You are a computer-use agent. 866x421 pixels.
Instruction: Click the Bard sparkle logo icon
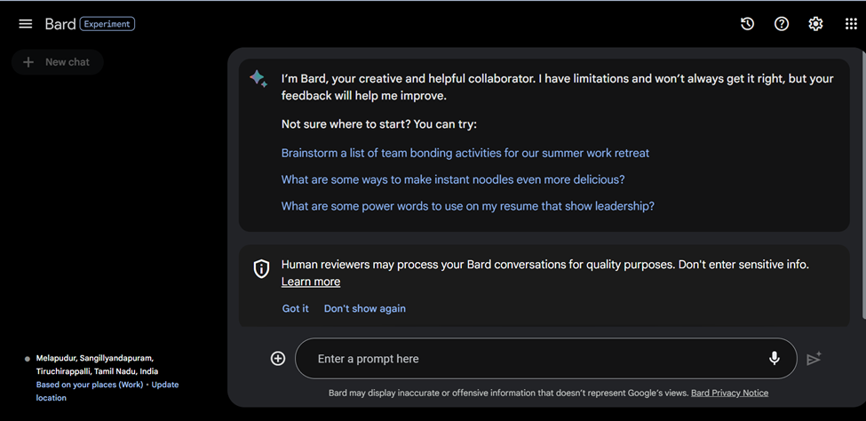pos(258,79)
